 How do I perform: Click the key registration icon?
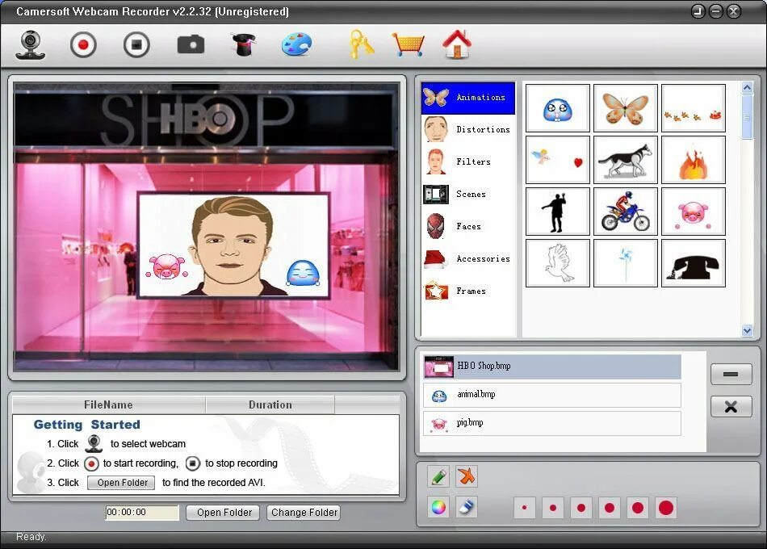click(x=359, y=44)
